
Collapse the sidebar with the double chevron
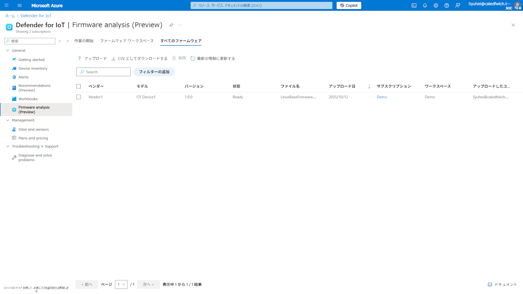[68, 41]
